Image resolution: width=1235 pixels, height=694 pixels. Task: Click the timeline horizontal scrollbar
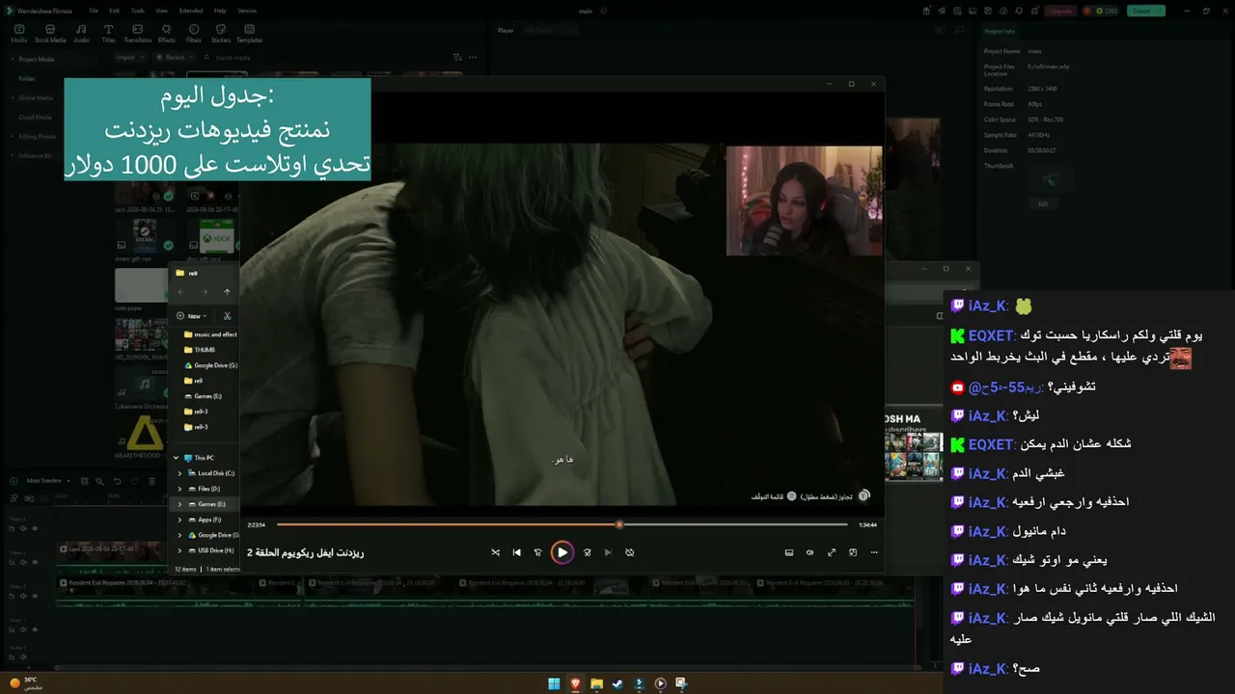pyautogui.click(x=482, y=667)
